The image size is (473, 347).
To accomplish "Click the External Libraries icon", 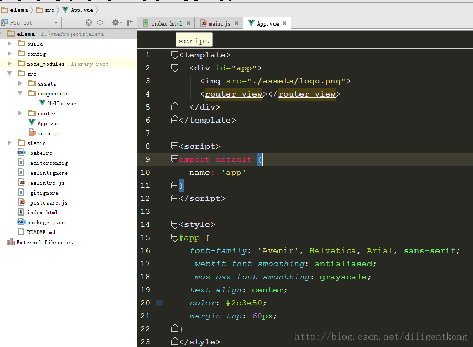I will pos(11,242).
